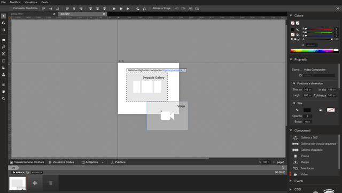
Task: Close the dsf.html tab
Action: (x=104, y=14)
